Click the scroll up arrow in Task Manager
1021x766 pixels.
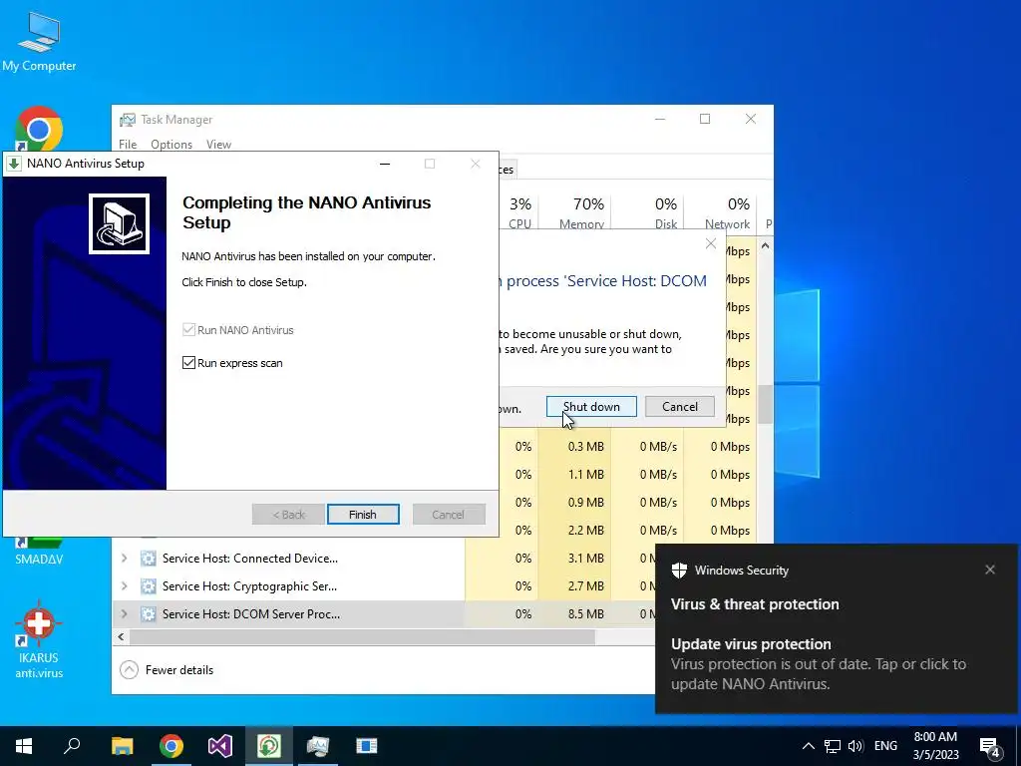click(765, 245)
